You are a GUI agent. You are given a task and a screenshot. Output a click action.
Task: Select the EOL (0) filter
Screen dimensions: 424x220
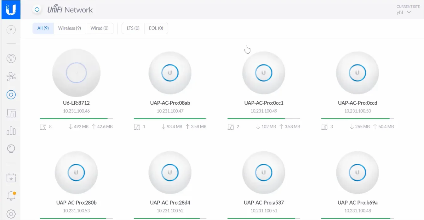tap(156, 28)
